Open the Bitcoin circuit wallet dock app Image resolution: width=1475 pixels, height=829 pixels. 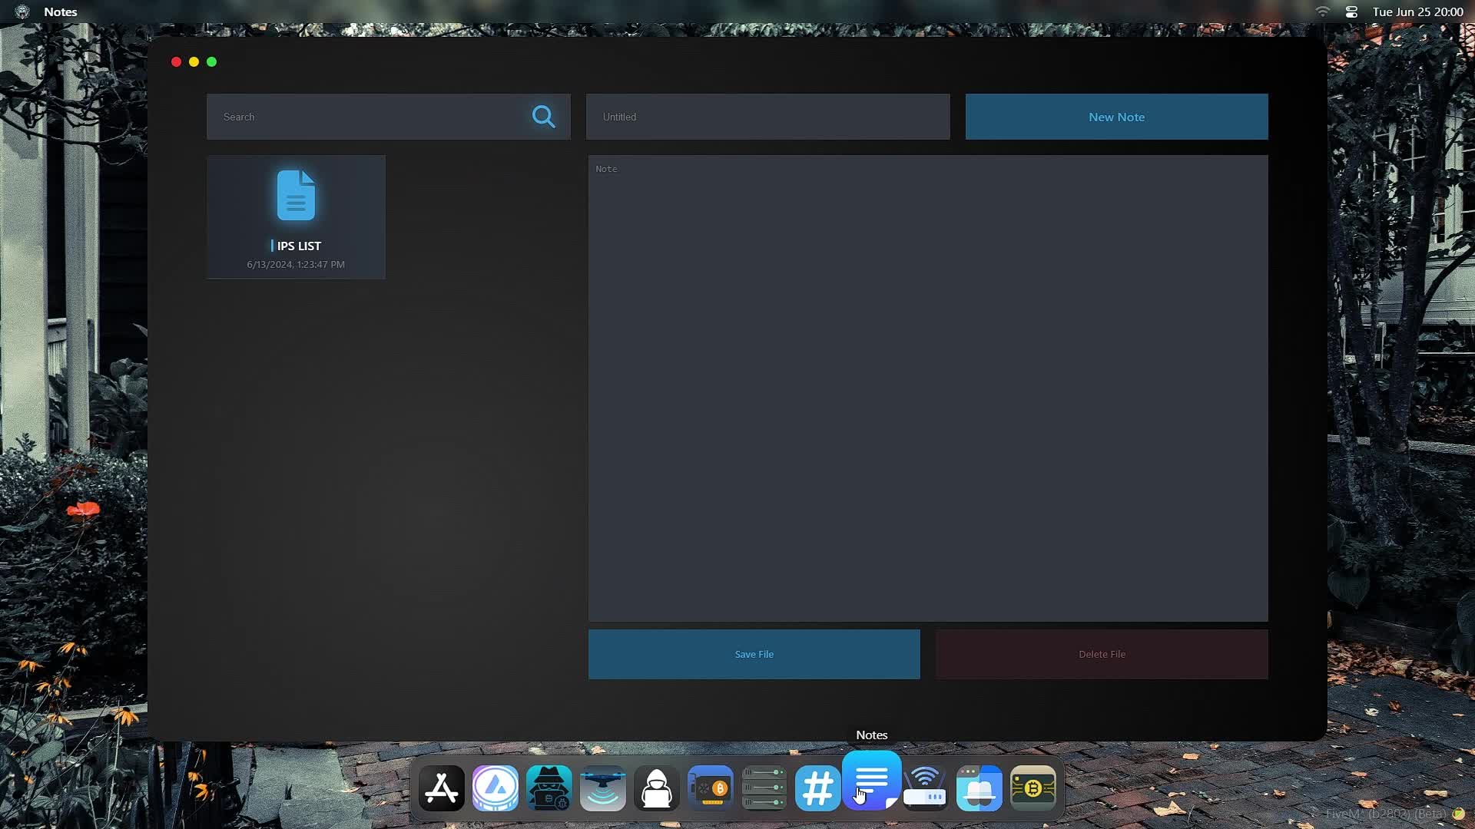tap(1032, 788)
